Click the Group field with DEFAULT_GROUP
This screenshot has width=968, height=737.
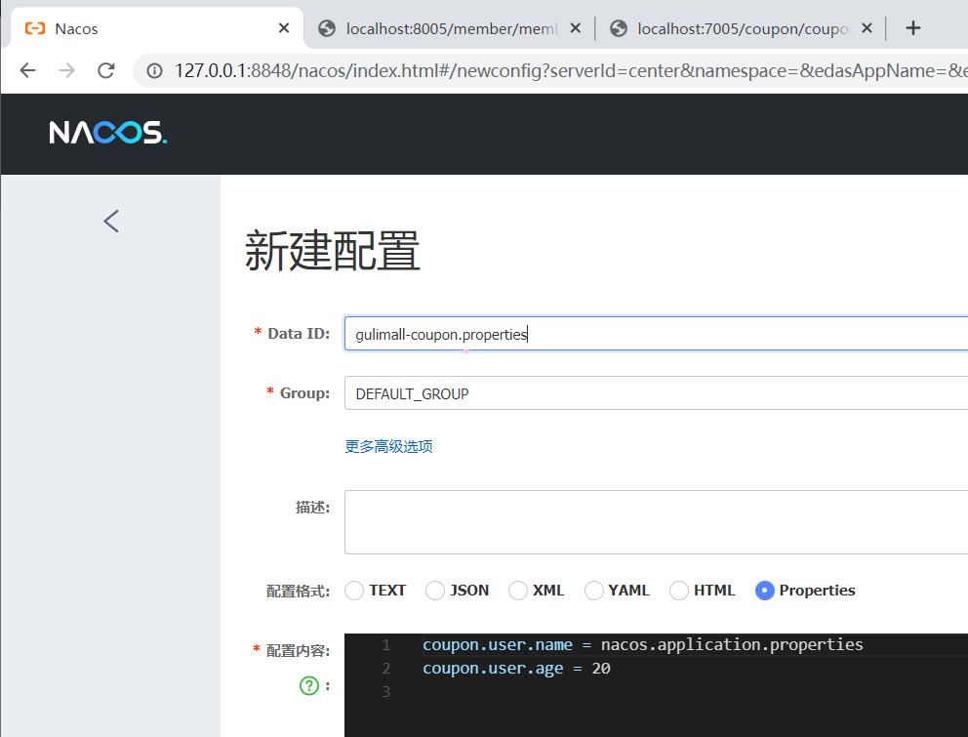(656, 392)
